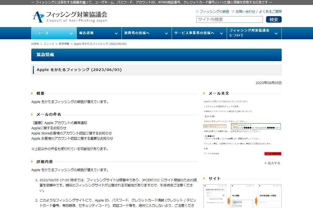313x208 pixels.
Task: Expand the 報告書類 menu chevron
Action: 116,33
